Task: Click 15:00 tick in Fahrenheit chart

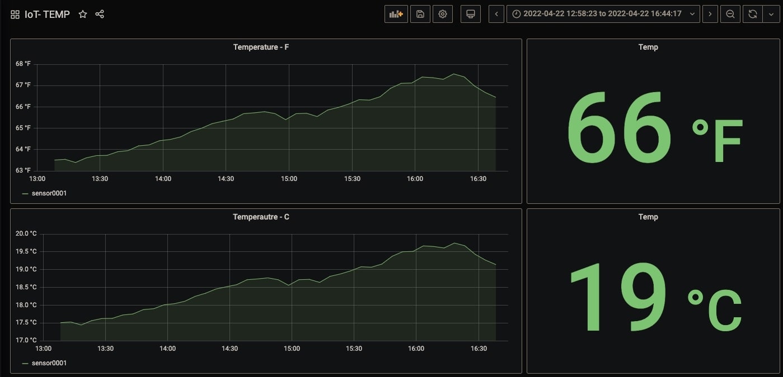Action: click(289, 179)
